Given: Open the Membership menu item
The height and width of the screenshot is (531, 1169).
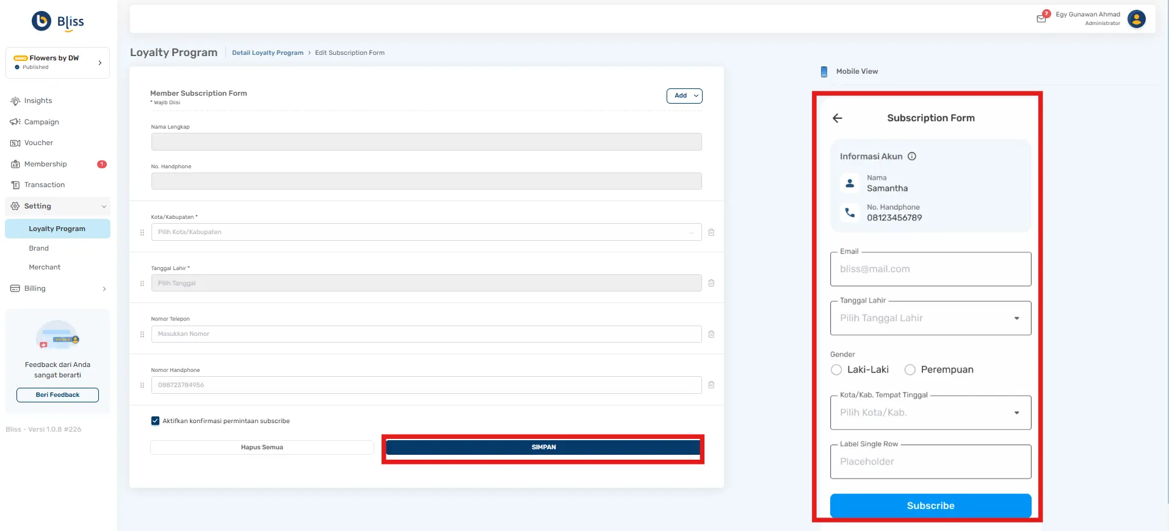Looking at the screenshot, I should pyautogui.click(x=46, y=164).
